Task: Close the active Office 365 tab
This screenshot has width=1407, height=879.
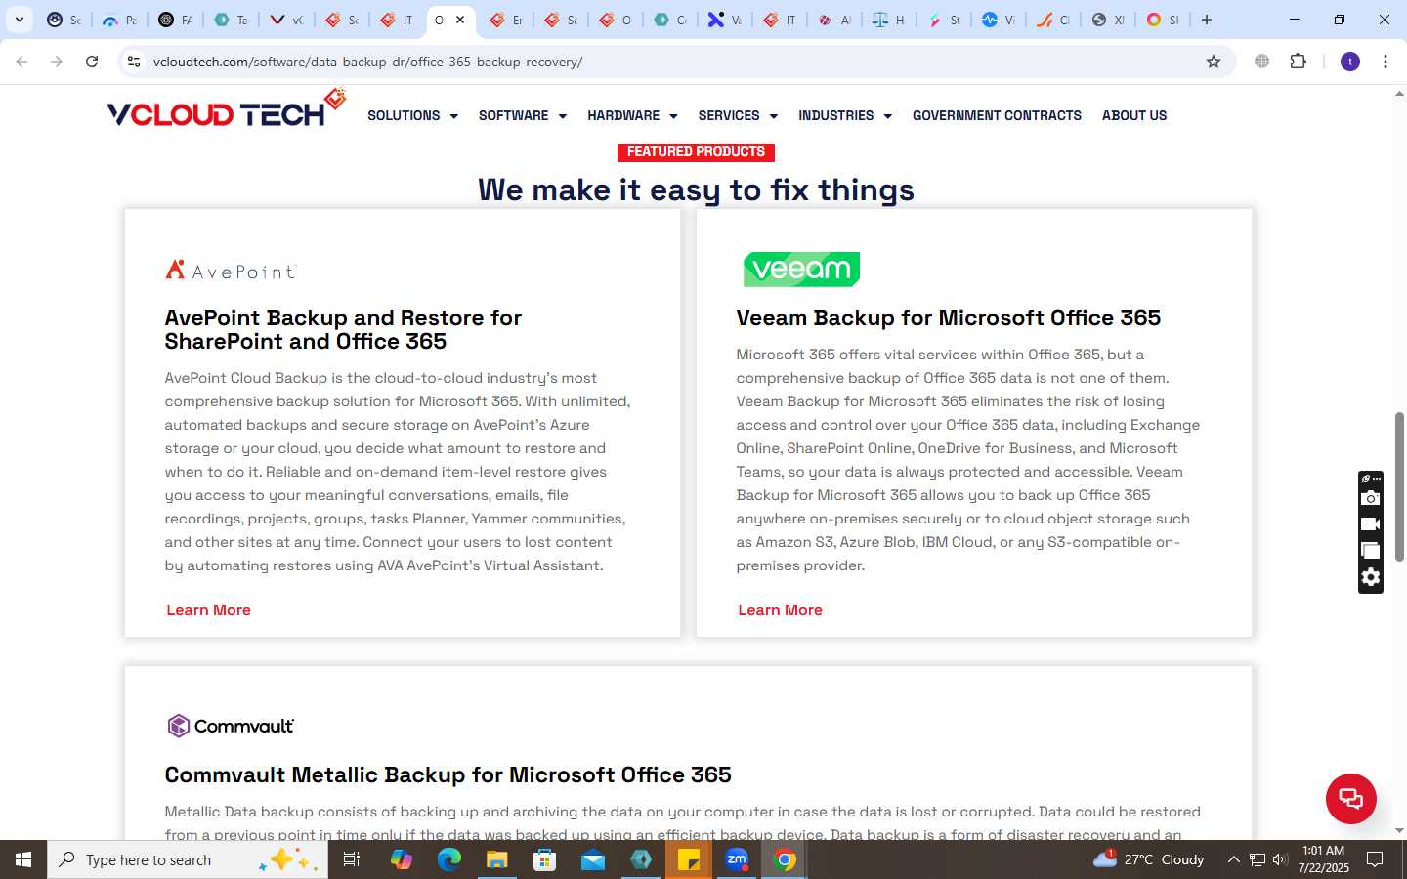Action: point(460,20)
